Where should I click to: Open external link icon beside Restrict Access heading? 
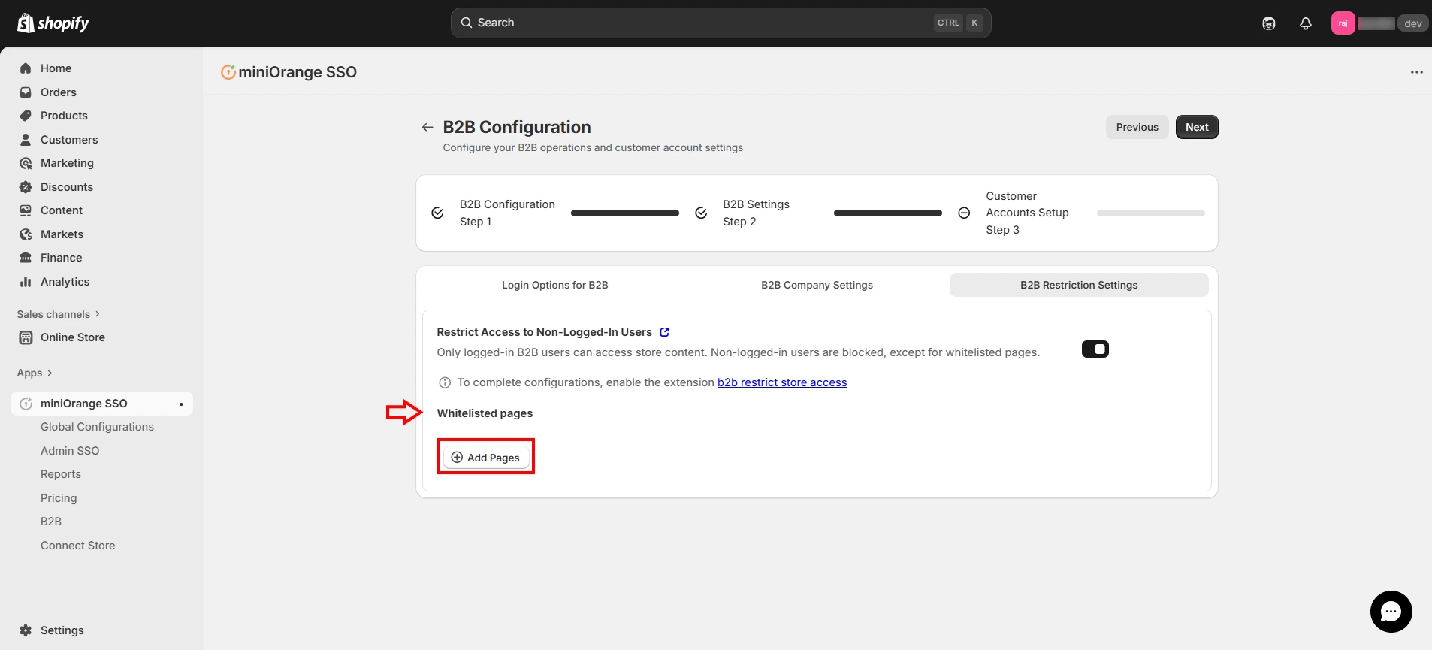click(x=664, y=332)
